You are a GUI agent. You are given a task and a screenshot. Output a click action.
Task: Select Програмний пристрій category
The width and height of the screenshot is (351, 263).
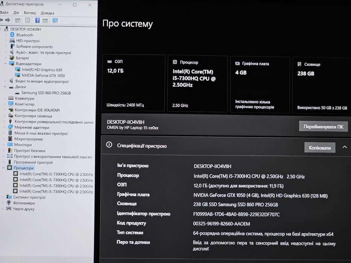tap(33, 162)
